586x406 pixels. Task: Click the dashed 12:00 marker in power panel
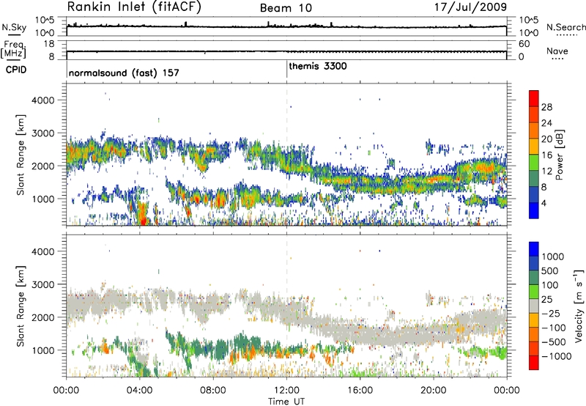pyautogui.click(x=286, y=154)
